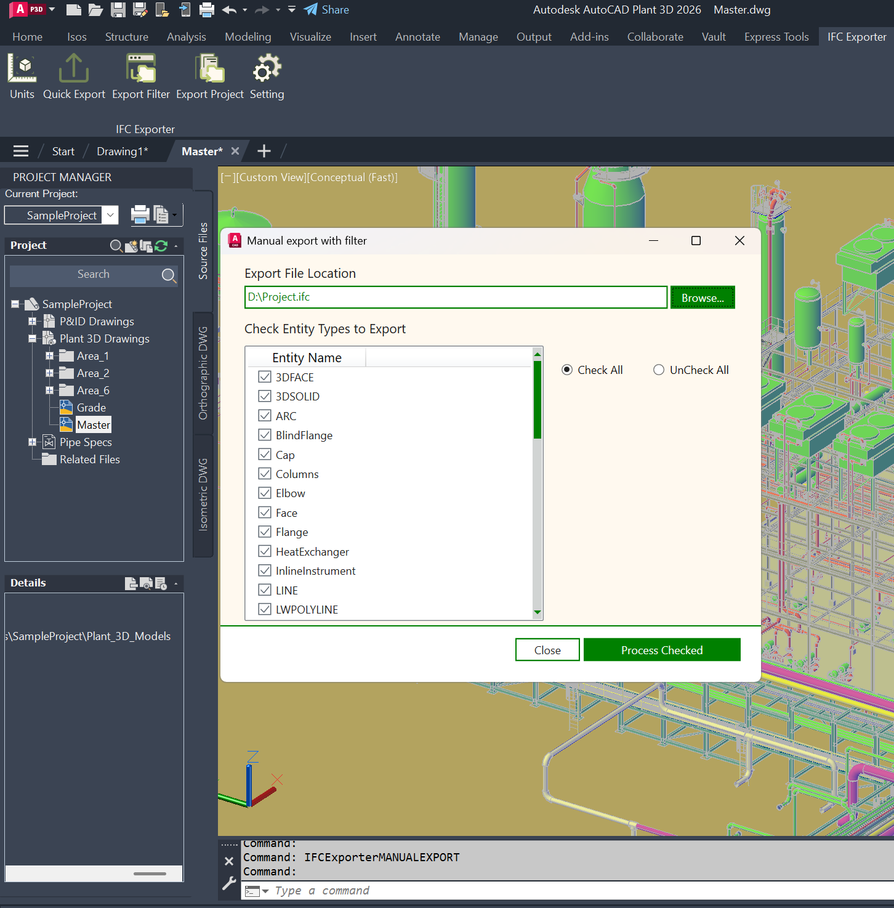This screenshot has width=894, height=908.
Task: Uncheck the 3DSOLID entity checkbox
Action: click(265, 396)
